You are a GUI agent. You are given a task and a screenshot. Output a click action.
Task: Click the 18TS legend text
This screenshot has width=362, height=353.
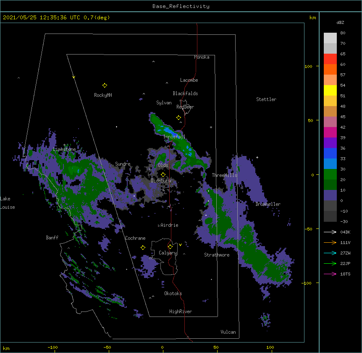click(x=345, y=274)
